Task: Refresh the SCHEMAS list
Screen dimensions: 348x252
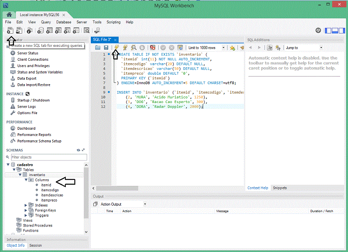Action: click(x=78, y=150)
